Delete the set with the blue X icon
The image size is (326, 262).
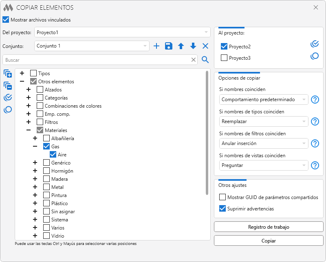[205, 46]
